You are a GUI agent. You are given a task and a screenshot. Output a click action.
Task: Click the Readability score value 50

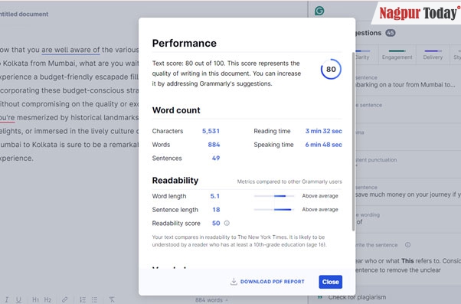click(216, 223)
